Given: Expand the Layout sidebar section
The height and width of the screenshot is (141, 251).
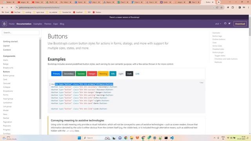Looking at the screenshot, I should coord(6,45).
